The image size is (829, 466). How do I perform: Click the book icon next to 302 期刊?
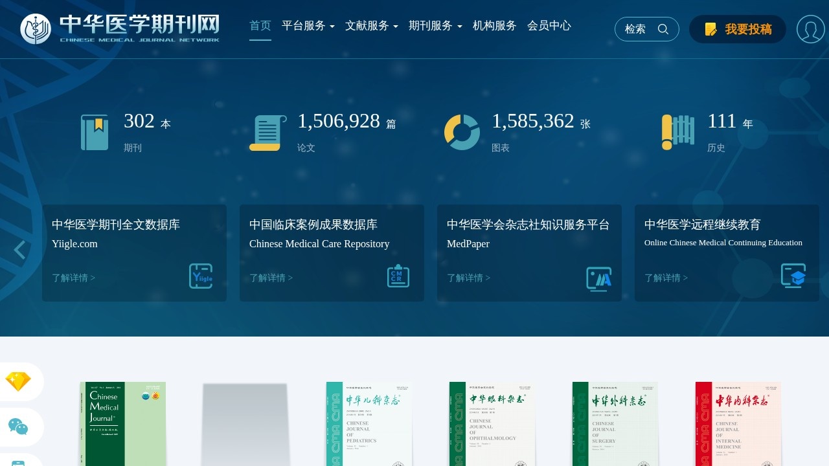tap(95, 131)
